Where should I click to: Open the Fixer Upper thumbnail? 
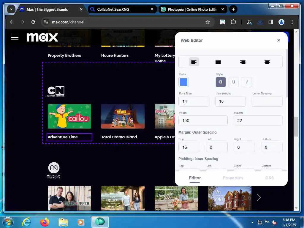tap(69, 198)
